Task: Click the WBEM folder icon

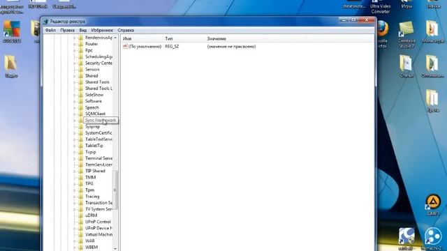Action: (81, 248)
